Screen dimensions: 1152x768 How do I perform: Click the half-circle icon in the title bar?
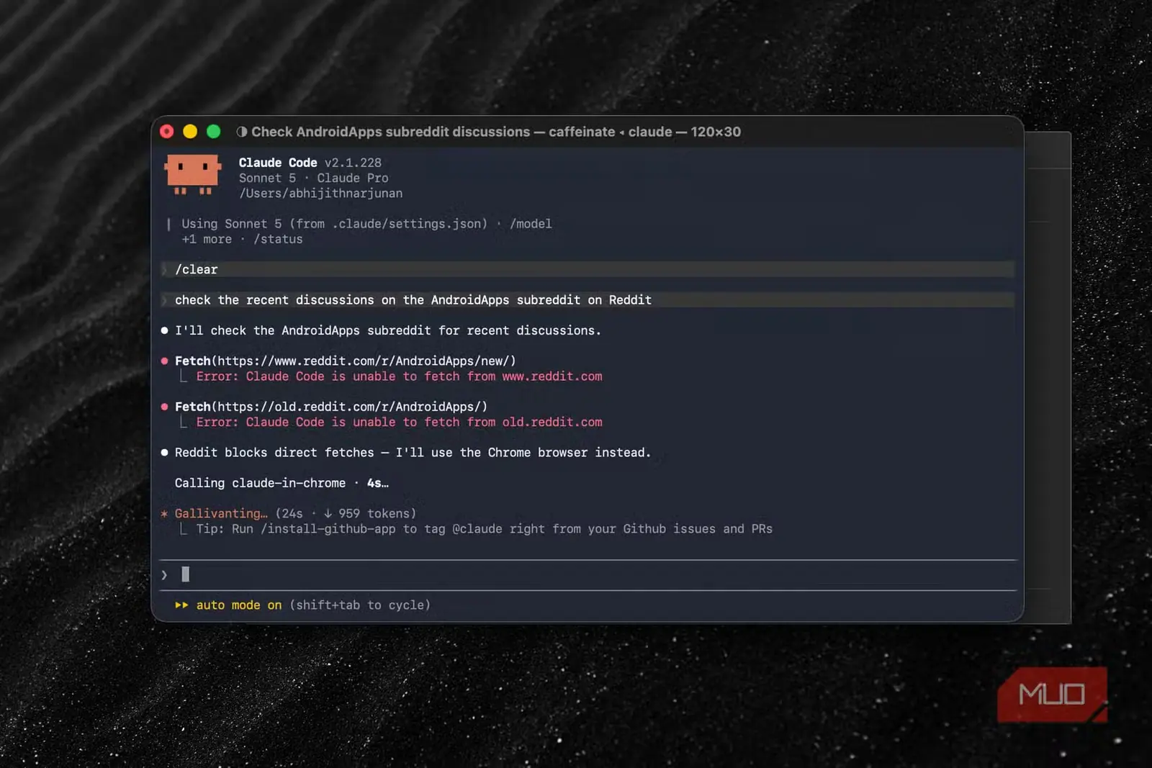pyautogui.click(x=242, y=132)
